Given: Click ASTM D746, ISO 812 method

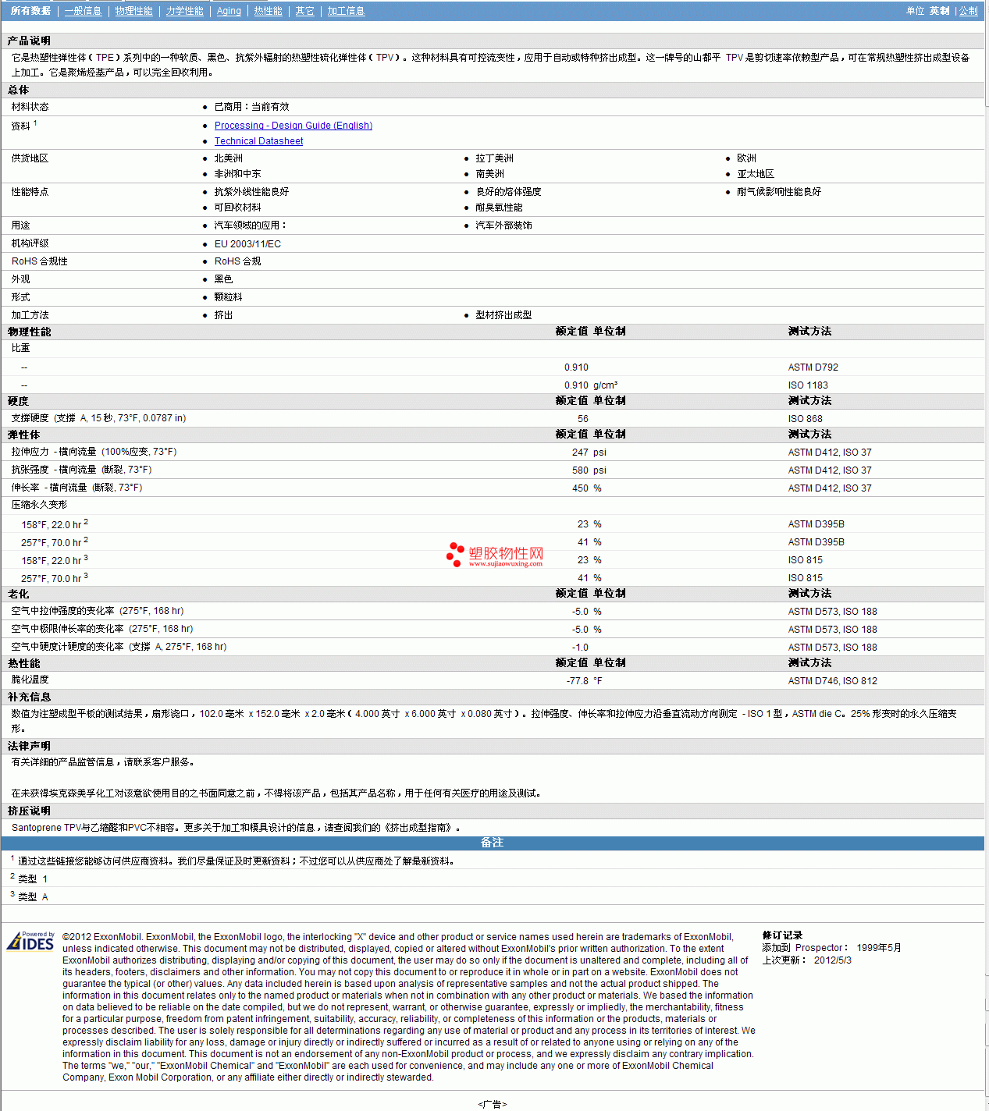Looking at the screenshot, I should pos(832,681).
